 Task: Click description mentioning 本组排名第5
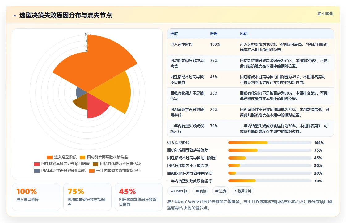tap(284, 96)
